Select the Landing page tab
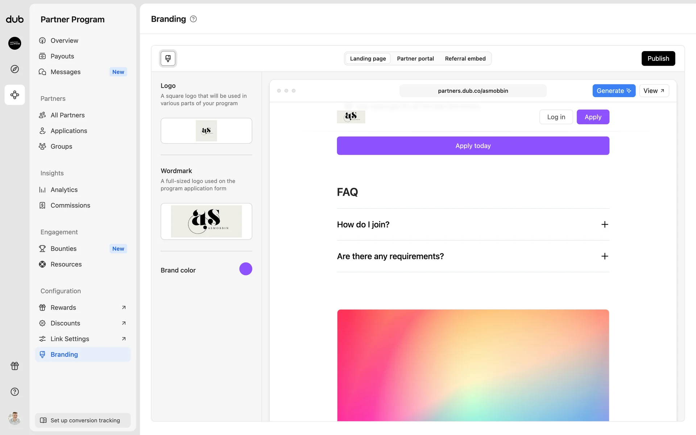 pos(368,58)
